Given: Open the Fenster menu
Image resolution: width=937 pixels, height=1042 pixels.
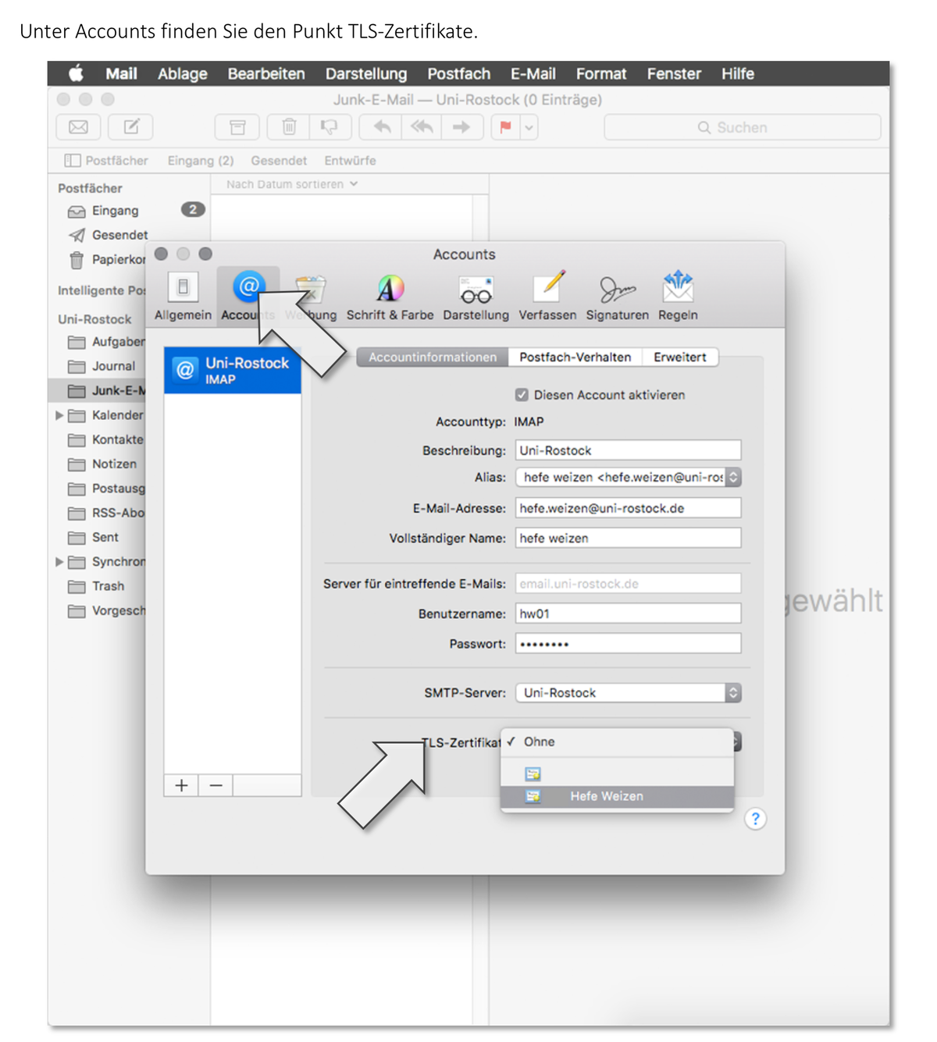Looking at the screenshot, I should point(674,73).
